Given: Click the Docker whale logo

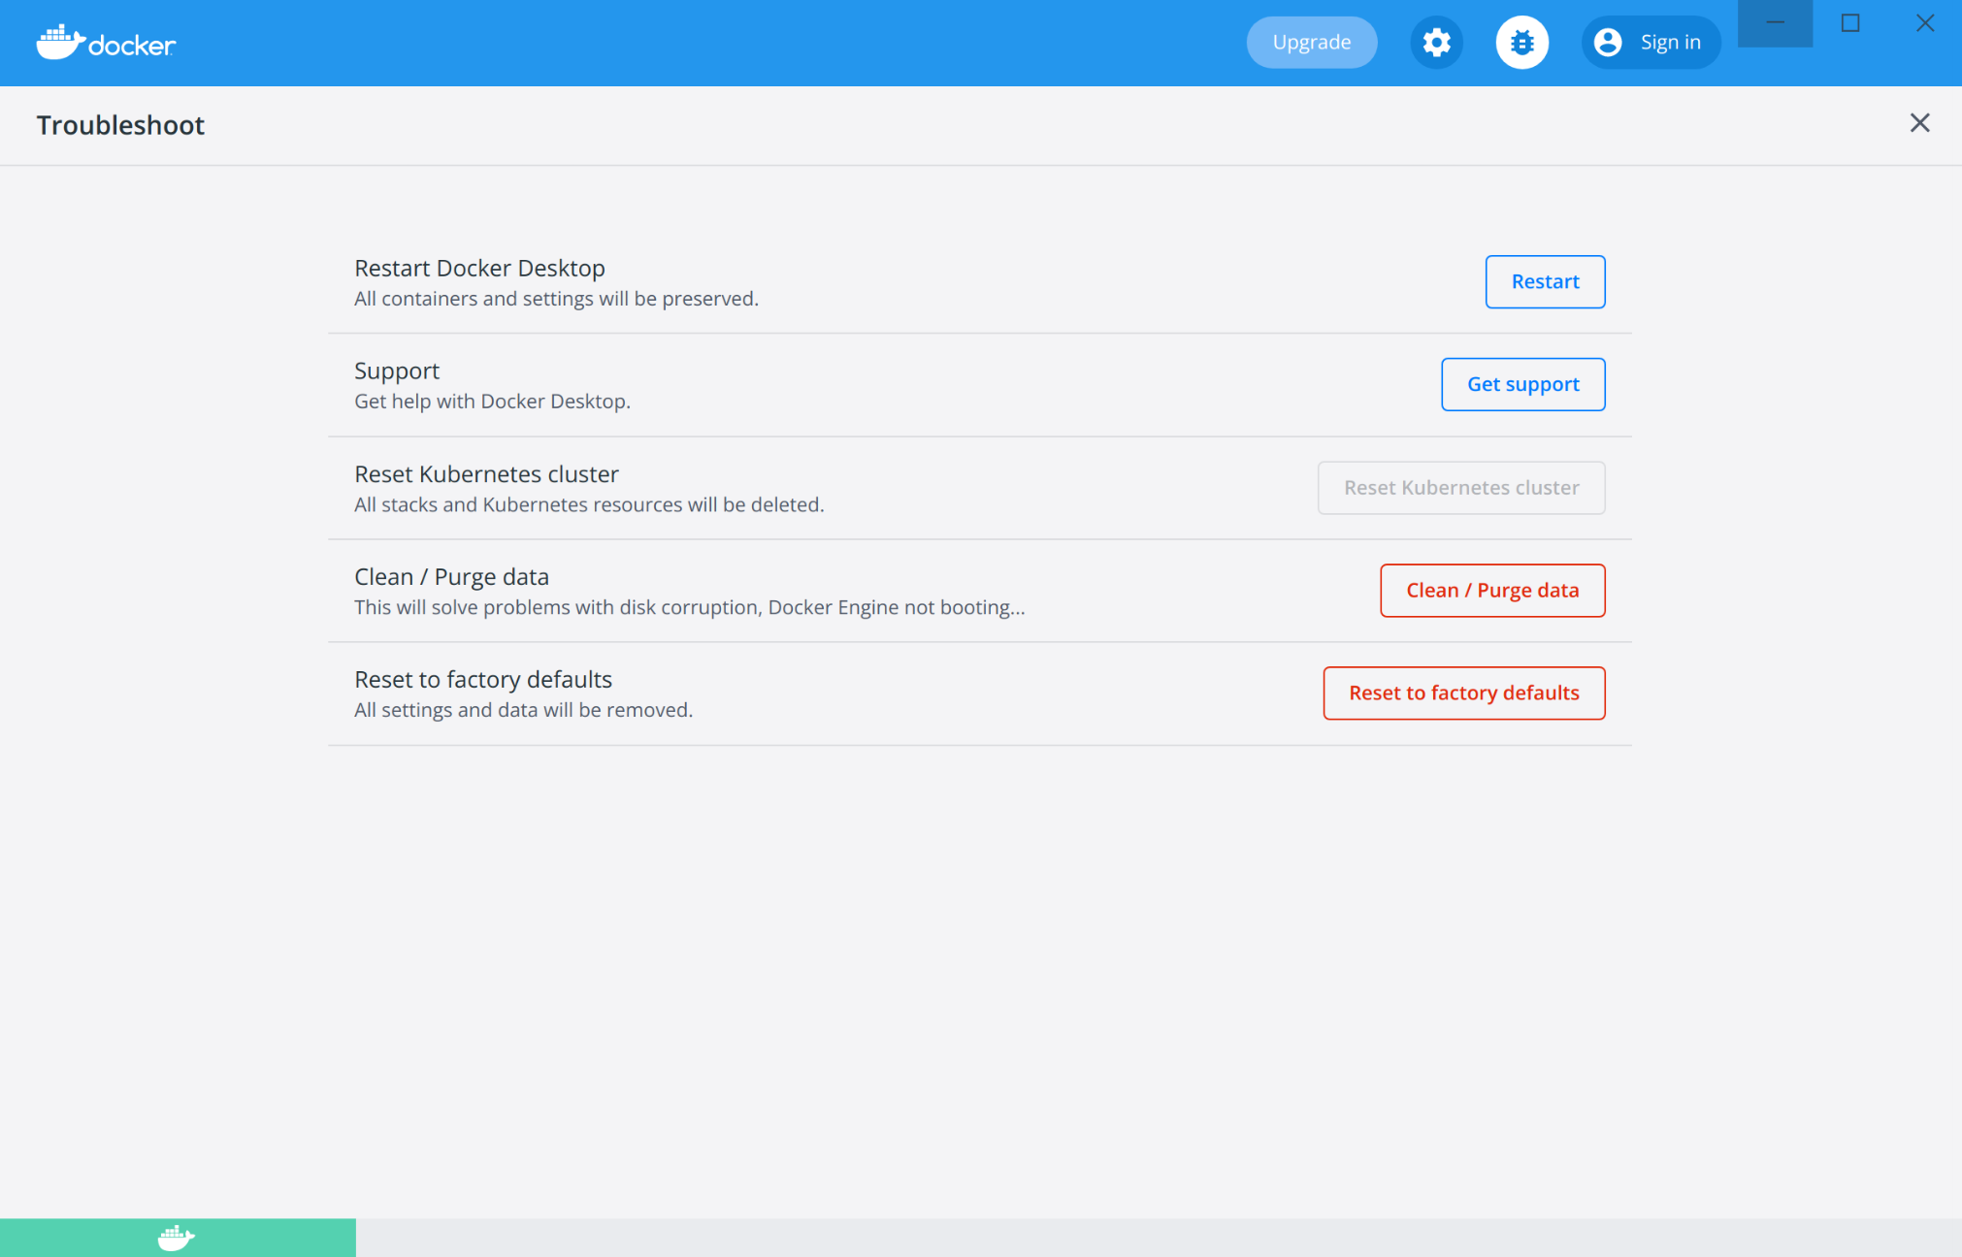Looking at the screenshot, I should pos(60,41).
